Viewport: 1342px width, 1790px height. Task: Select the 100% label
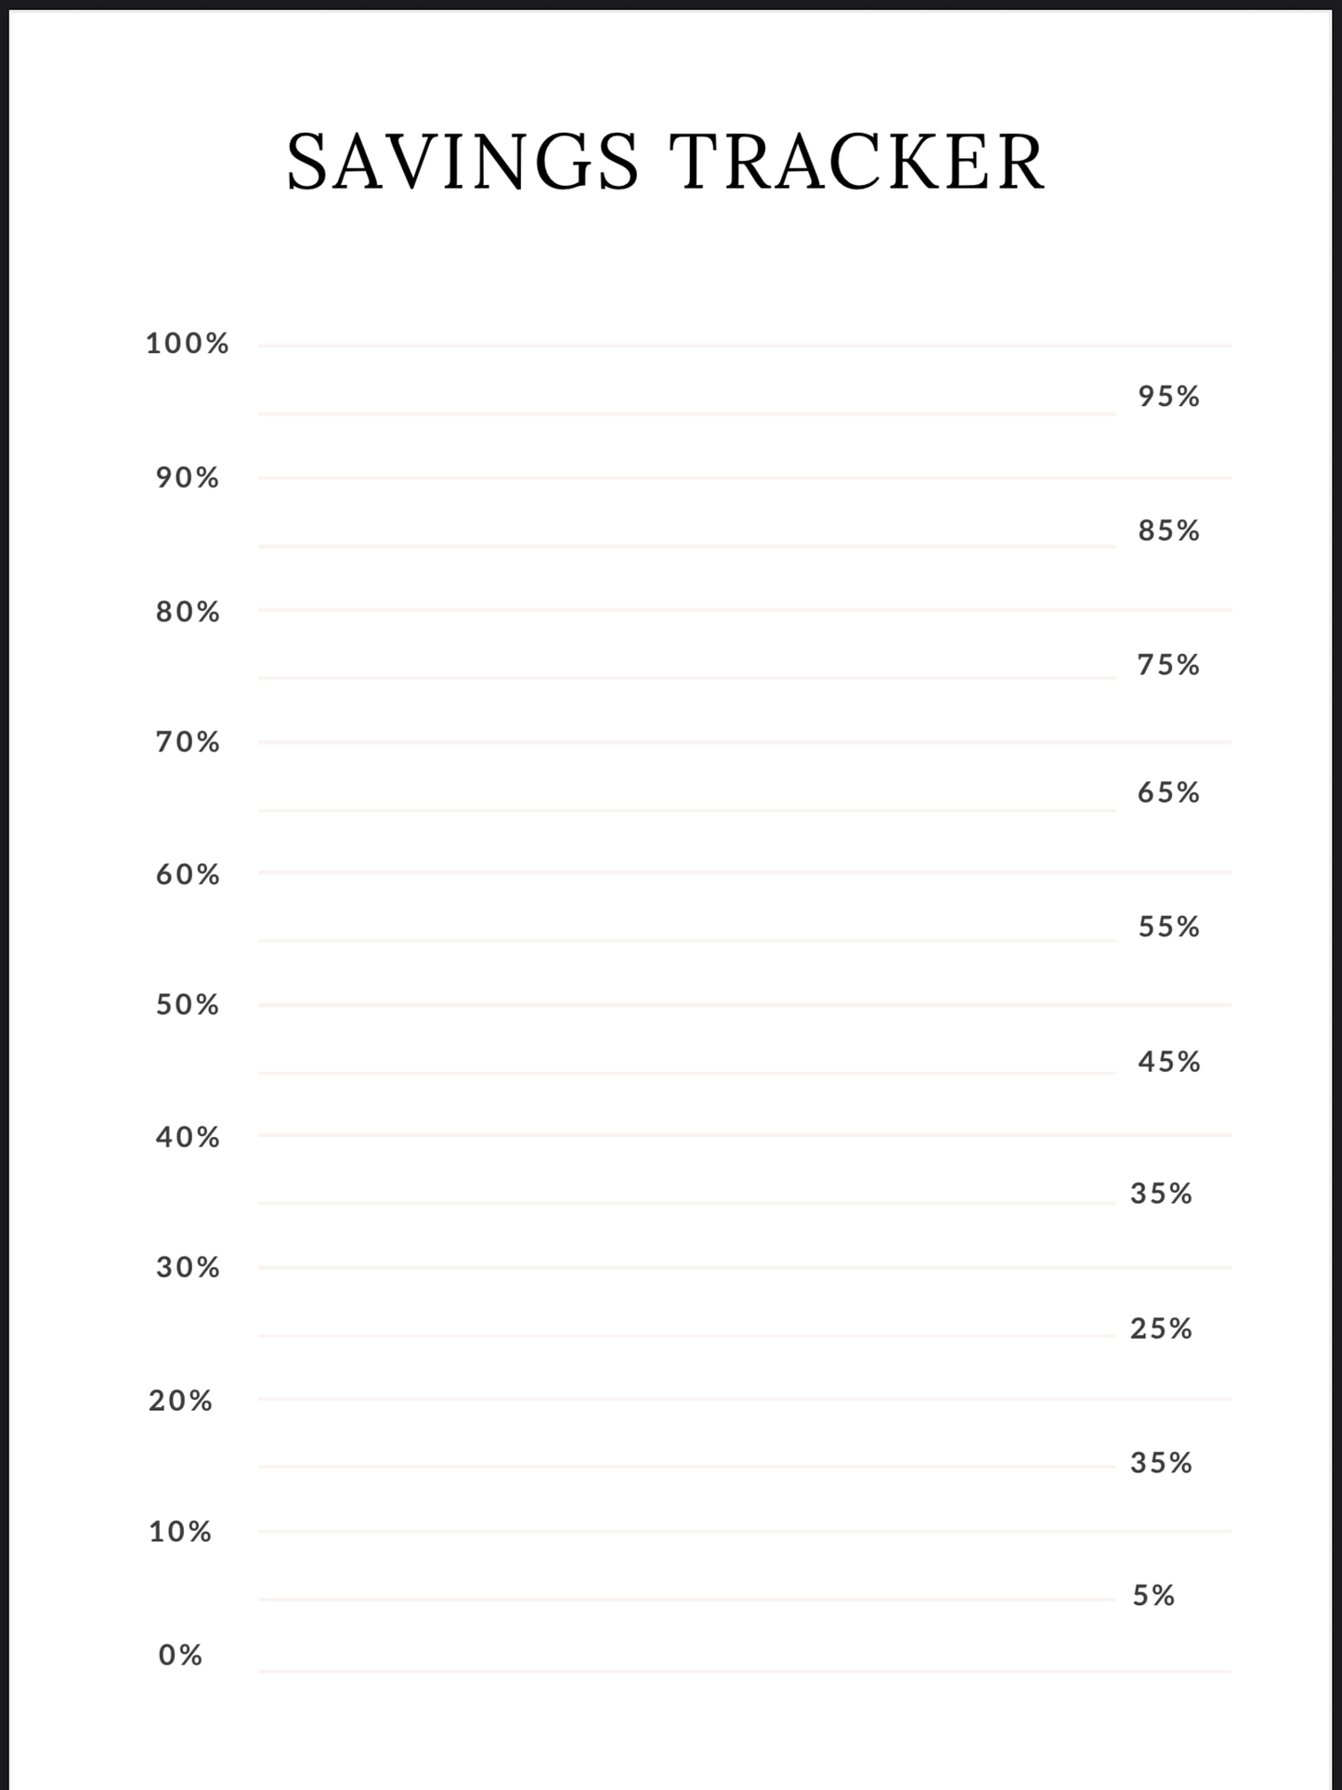tap(187, 344)
